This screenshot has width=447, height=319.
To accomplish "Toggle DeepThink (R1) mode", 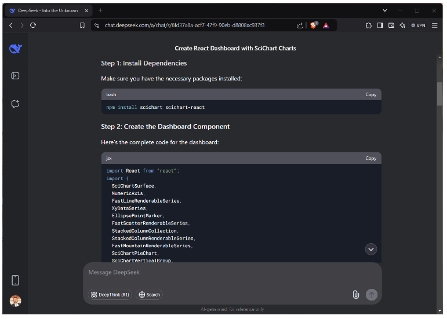I will [x=110, y=295].
